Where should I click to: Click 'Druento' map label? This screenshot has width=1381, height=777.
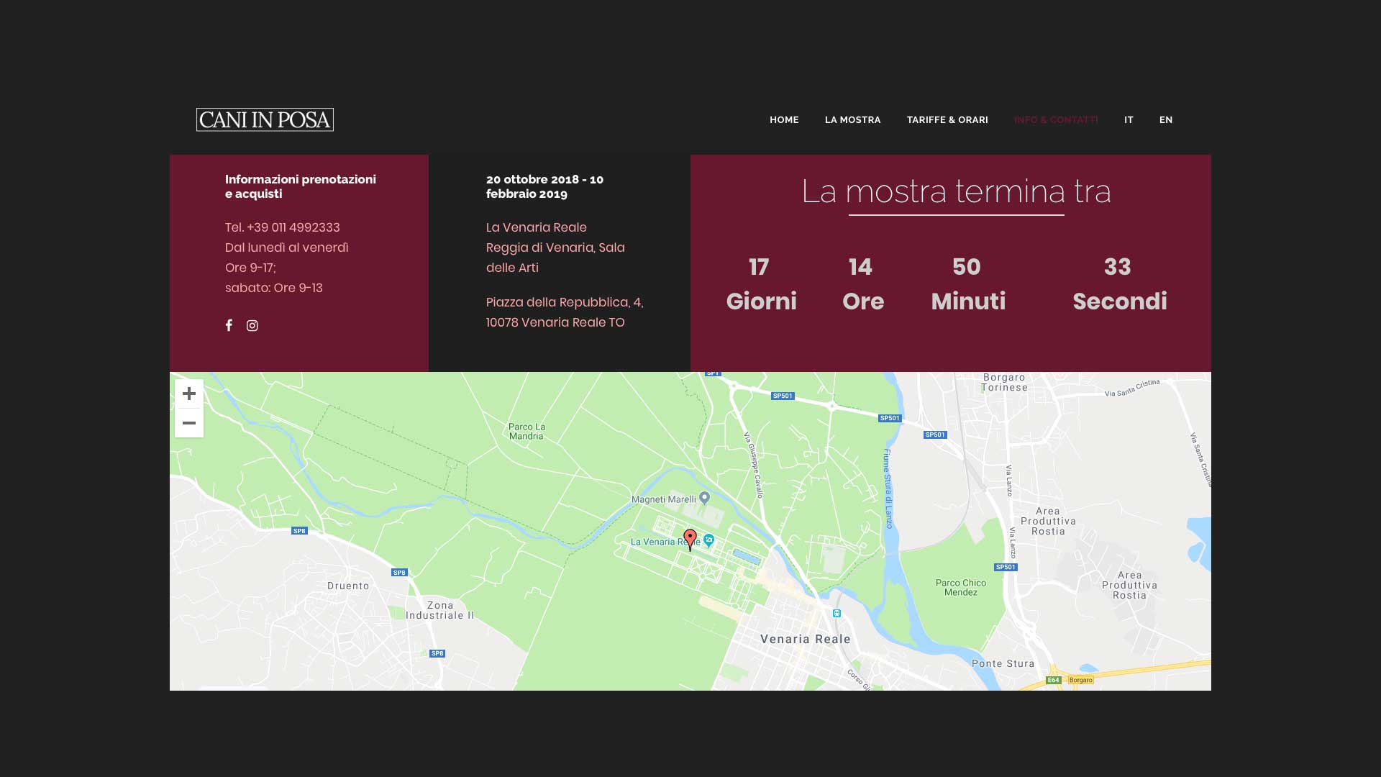click(x=348, y=586)
